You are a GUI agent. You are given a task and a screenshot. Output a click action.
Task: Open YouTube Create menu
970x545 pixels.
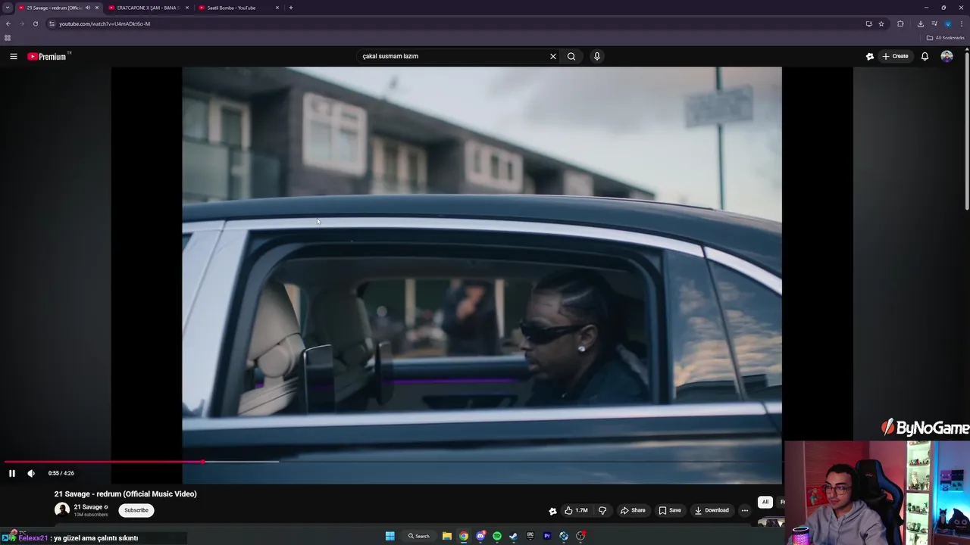(x=895, y=56)
